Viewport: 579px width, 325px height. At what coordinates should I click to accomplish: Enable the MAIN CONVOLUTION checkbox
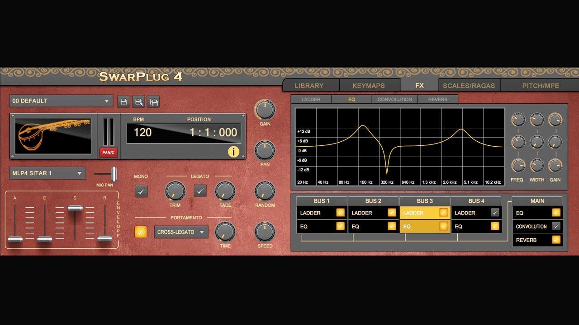[556, 226]
